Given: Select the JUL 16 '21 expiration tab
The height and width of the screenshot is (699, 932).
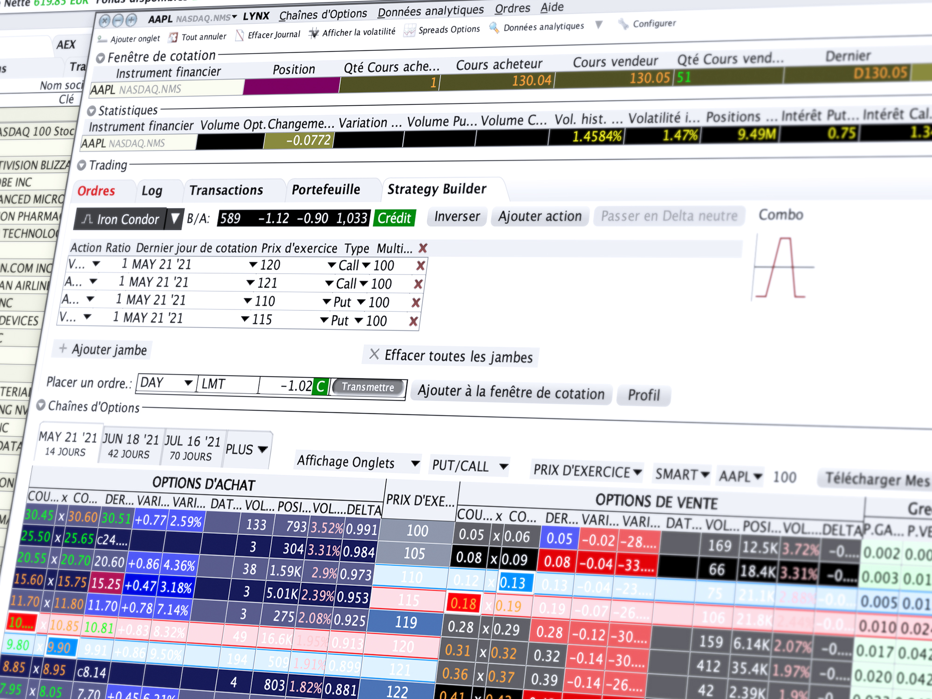Looking at the screenshot, I should [x=192, y=448].
